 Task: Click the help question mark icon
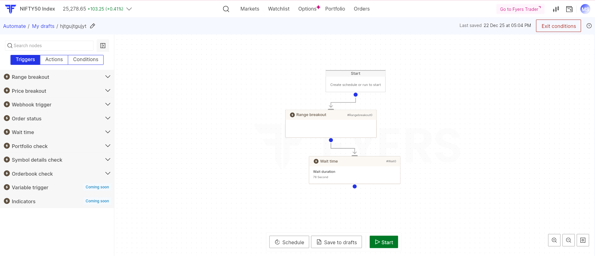[x=589, y=26]
